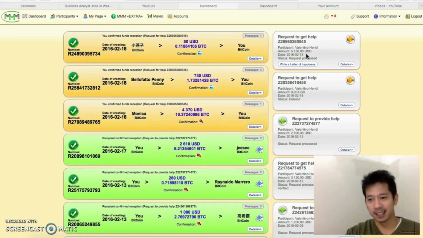Click sender name Monica
Image resolution: width=423 pixels, height=238 pixels.
click(x=139, y=114)
